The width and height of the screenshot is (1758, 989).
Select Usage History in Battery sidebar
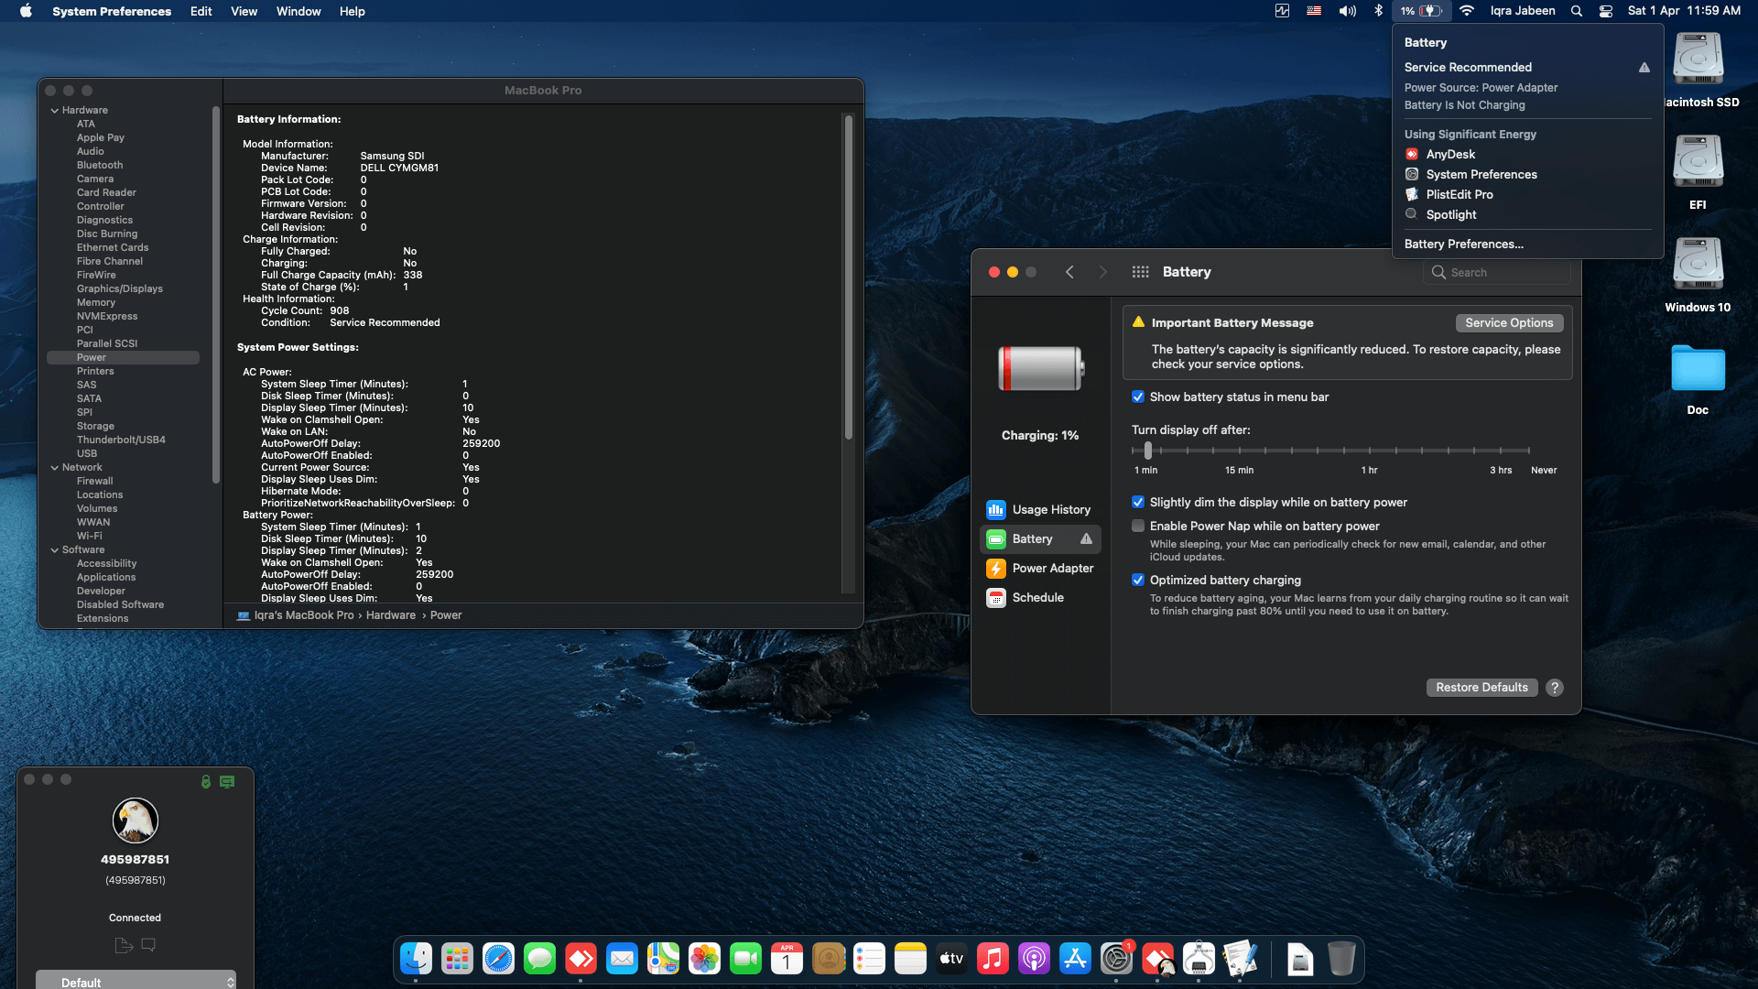click(1051, 509)
